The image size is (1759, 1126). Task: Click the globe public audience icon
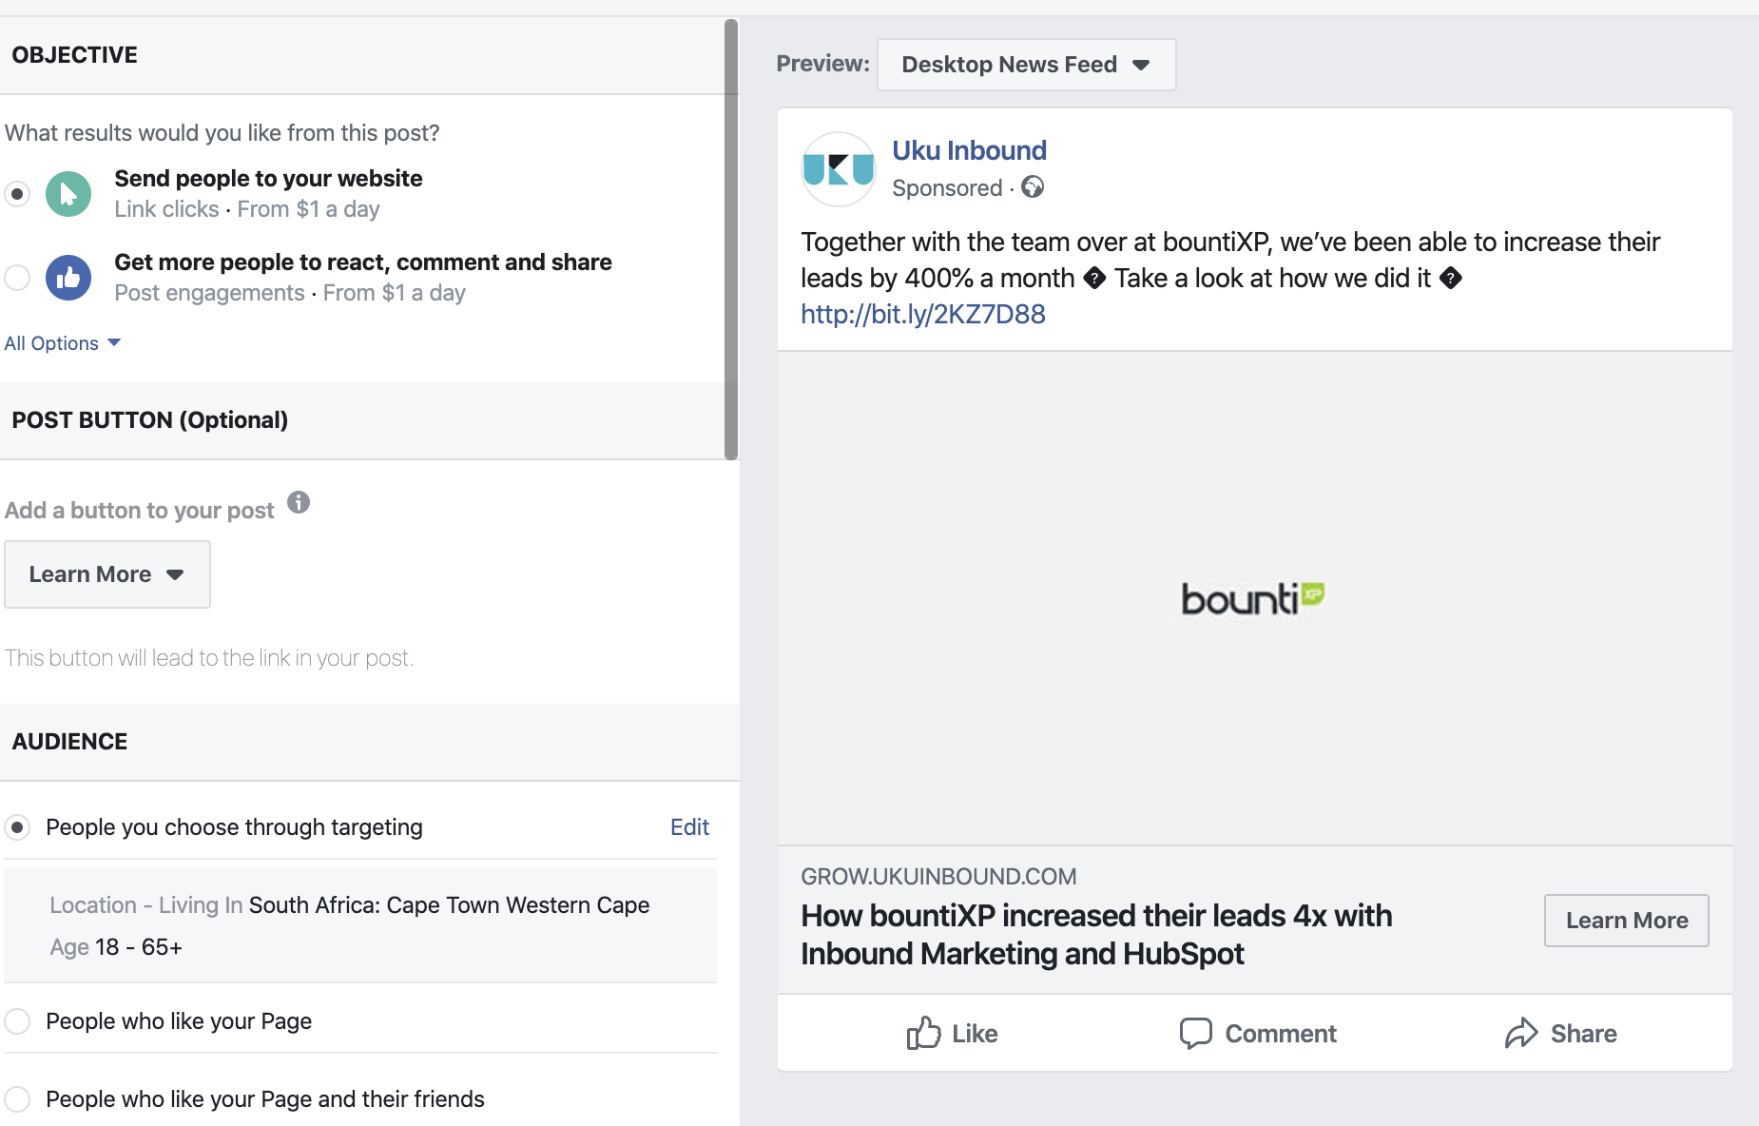coord(1033,187)
